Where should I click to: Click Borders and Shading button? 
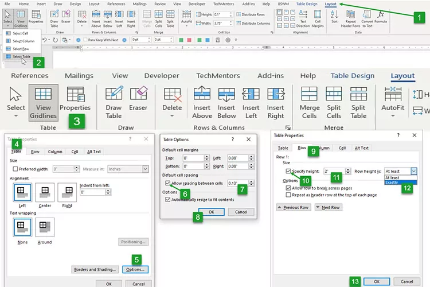pos(95,269)
